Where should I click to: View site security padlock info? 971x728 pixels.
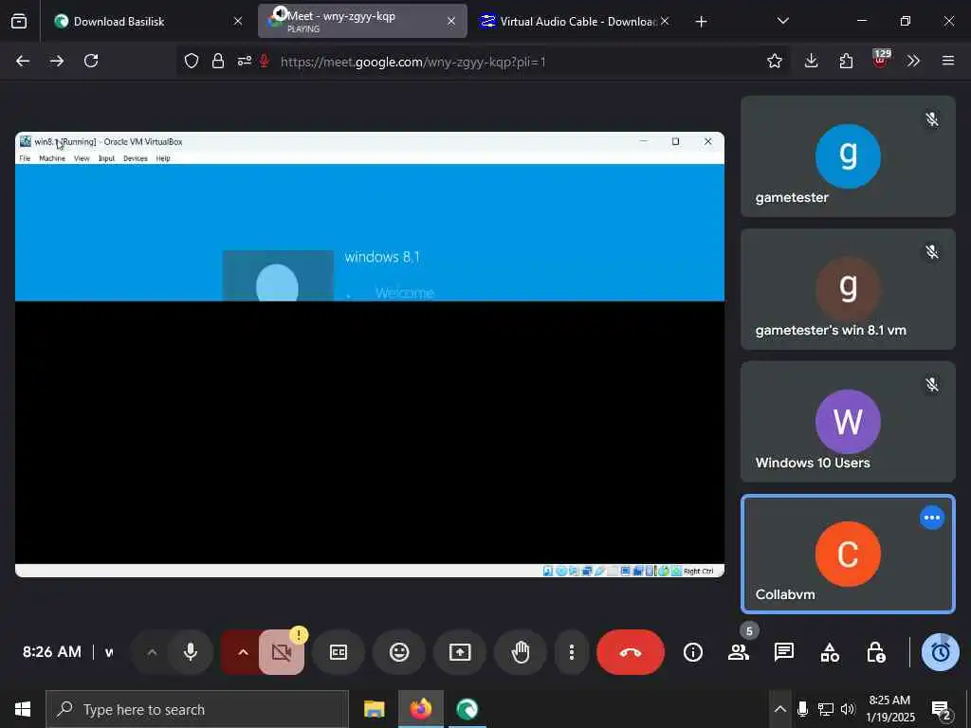[218, 61]
